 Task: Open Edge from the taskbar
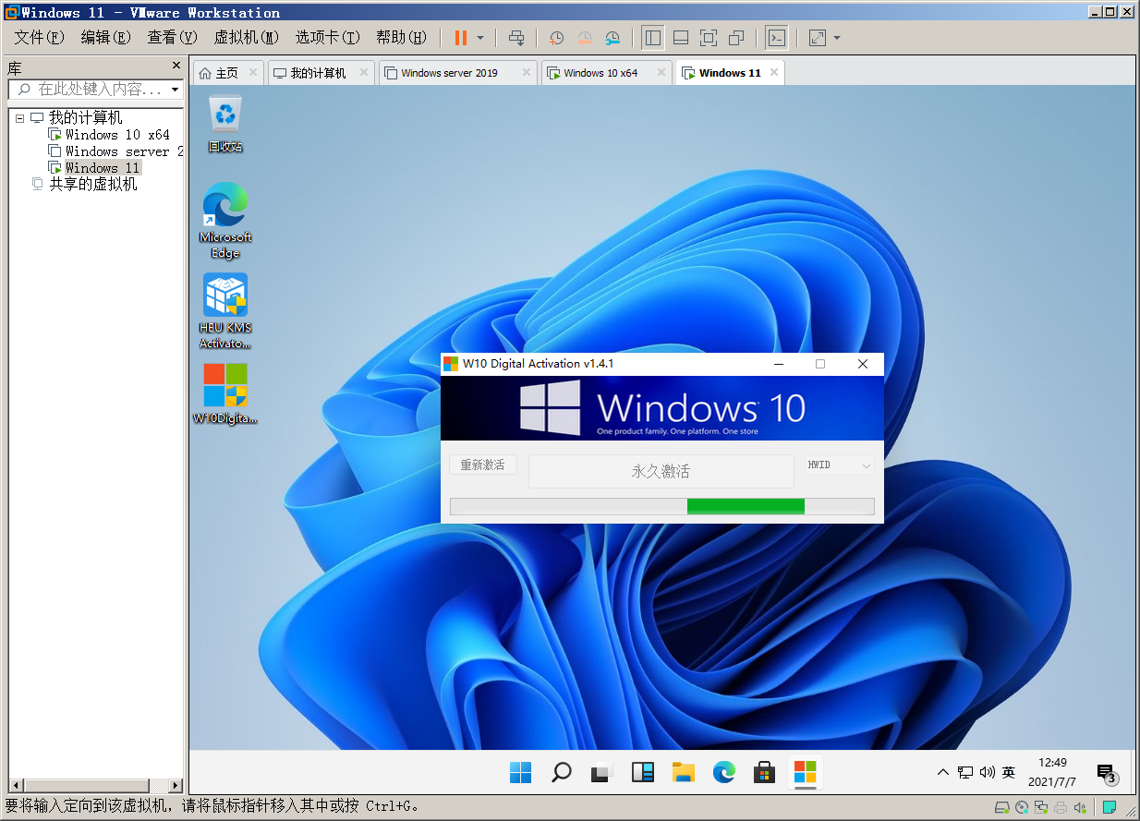click(724, 772)
